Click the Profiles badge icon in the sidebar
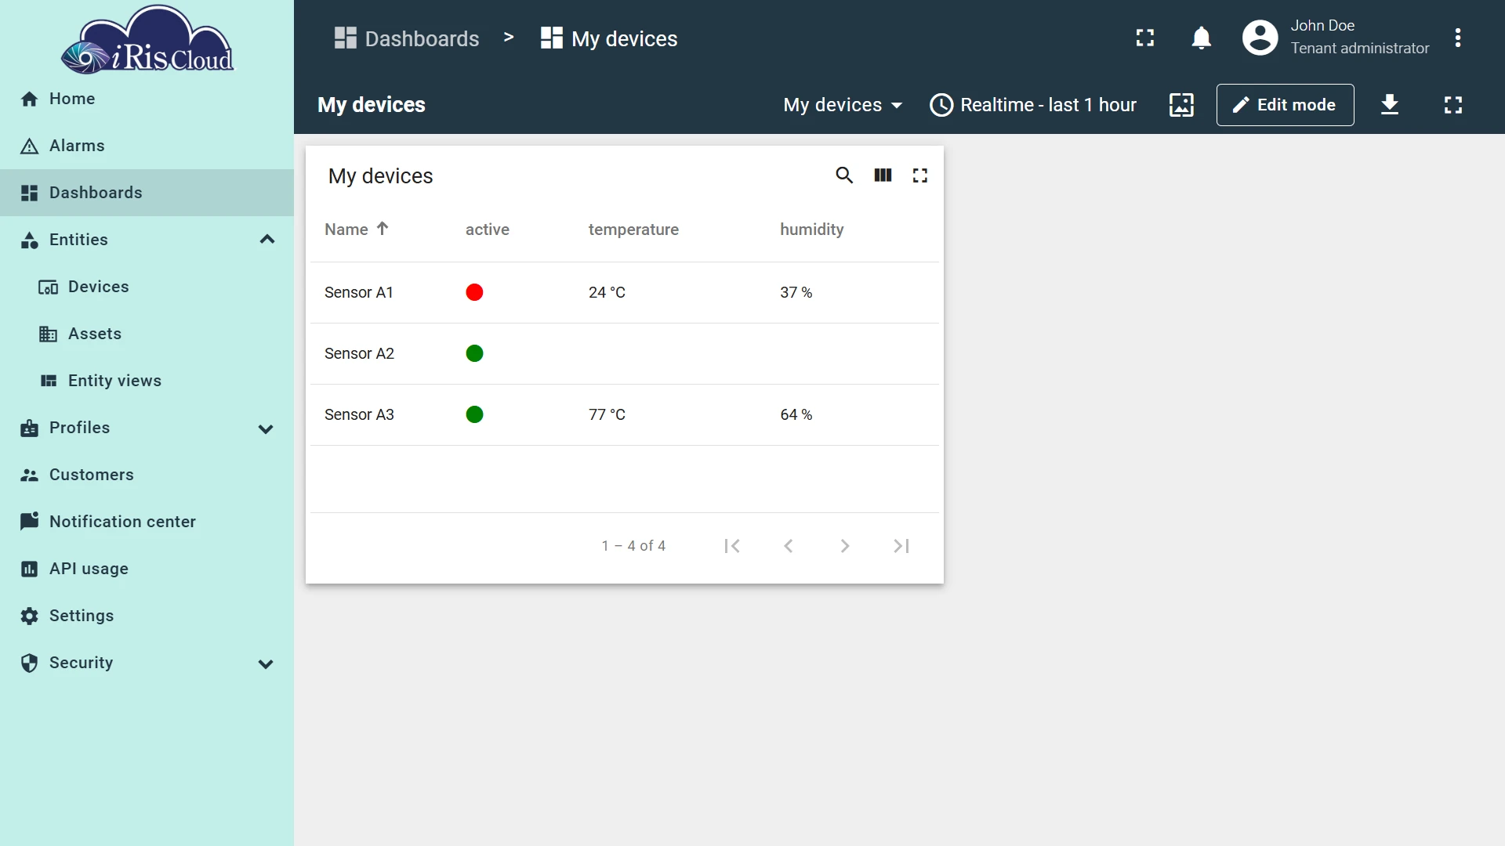The width and height of the screenshot is (1505, 846). [29, 428]
